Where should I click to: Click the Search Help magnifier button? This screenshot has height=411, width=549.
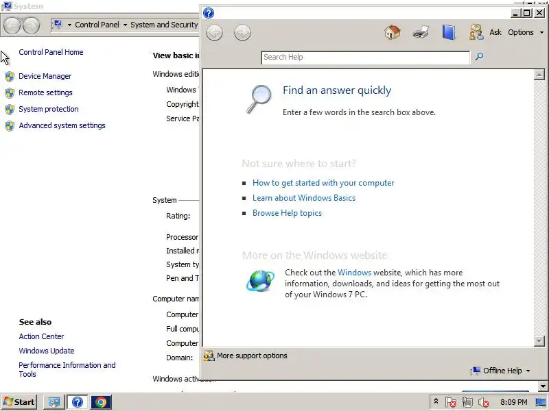[x=479, y=57]
